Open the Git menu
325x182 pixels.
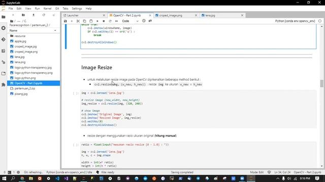(57, 9)
